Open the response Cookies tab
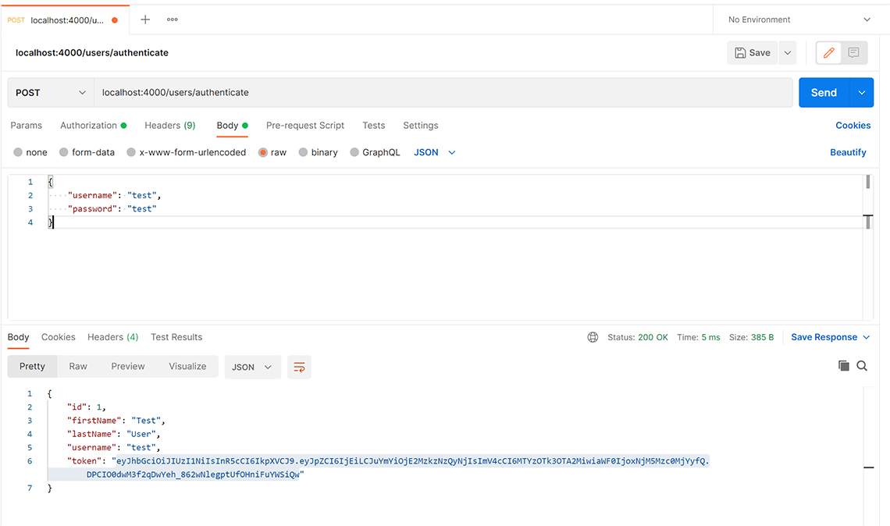 (x=59, y=336)
